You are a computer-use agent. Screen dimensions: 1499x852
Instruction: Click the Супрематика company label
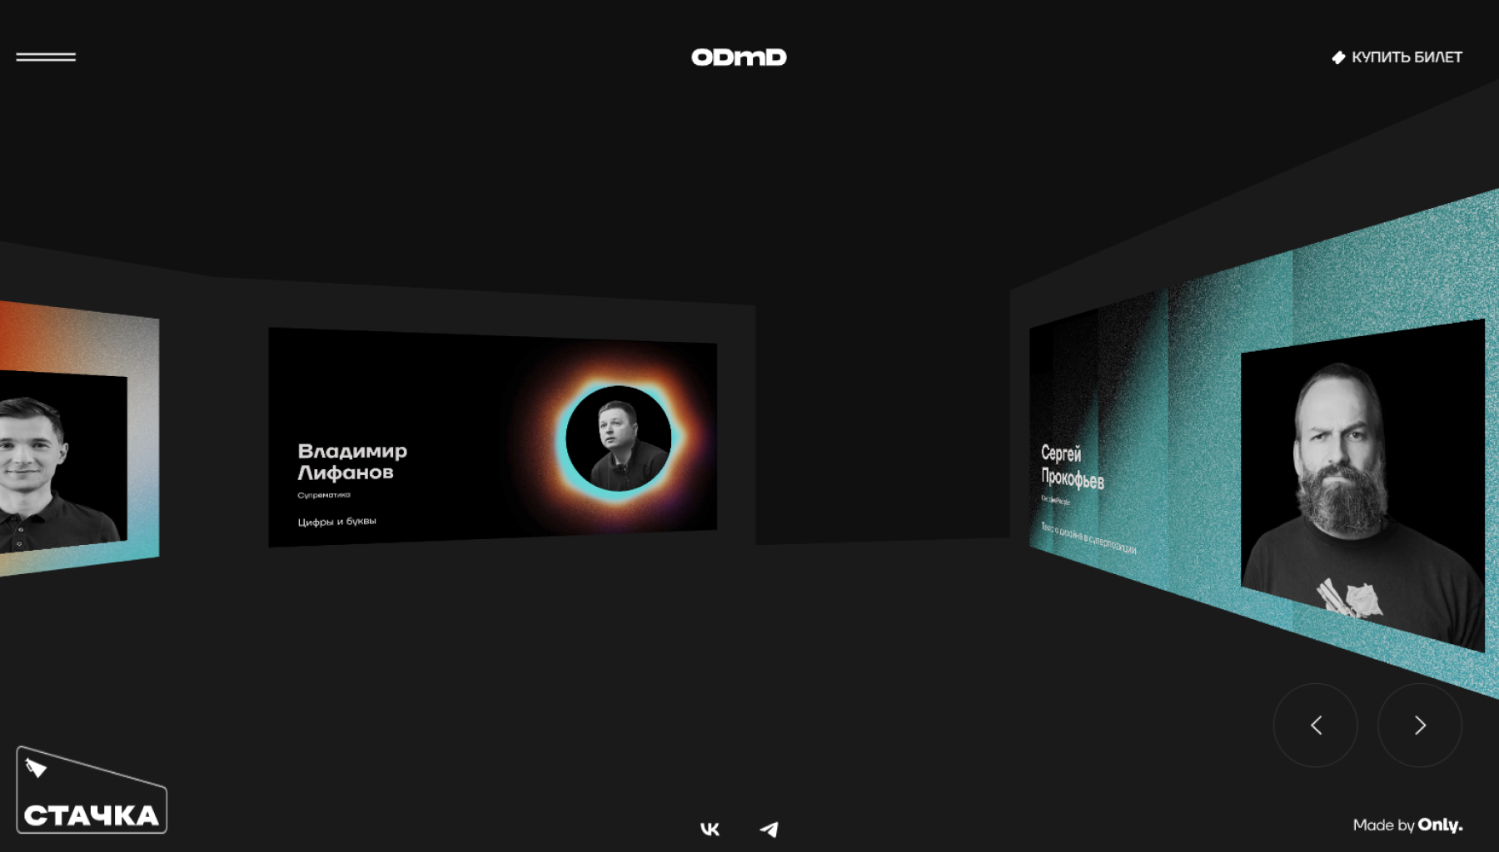(x=324, y=495)
